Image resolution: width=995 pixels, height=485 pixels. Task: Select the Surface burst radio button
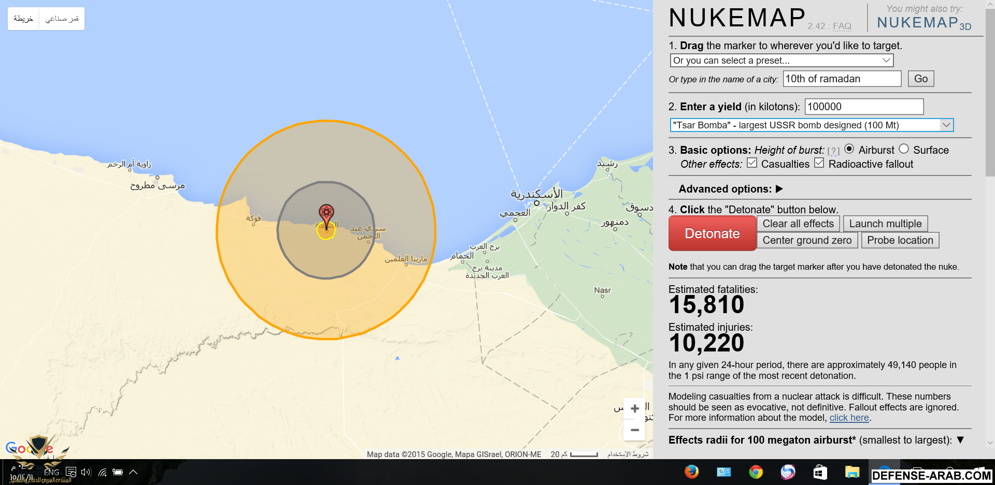(x=904, y=149)
